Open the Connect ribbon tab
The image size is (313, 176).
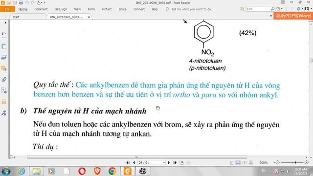139,9
